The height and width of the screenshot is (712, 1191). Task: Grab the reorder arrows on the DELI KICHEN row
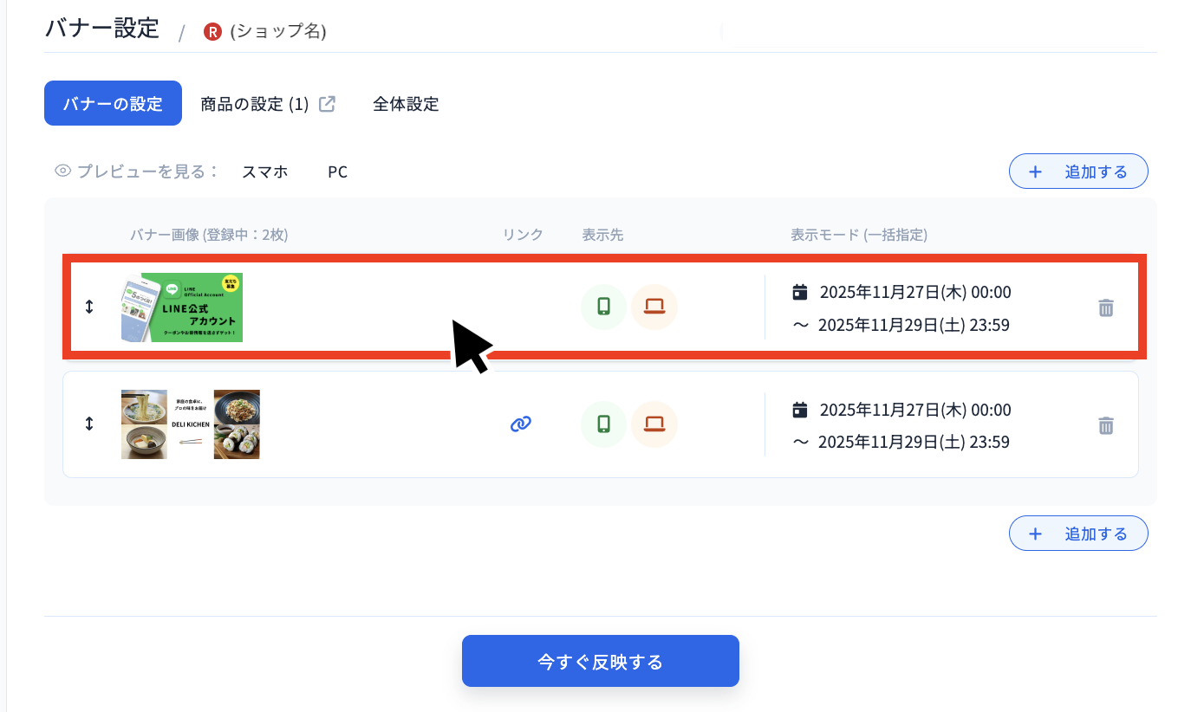[88, 424]
